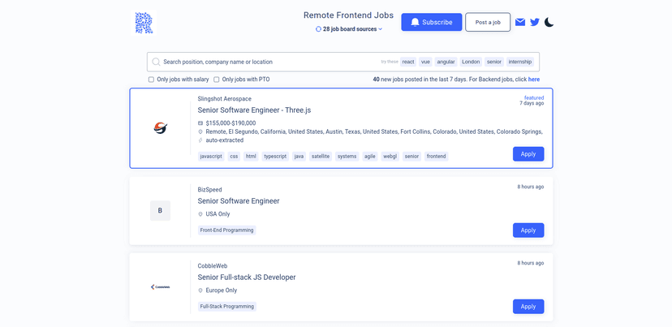Click the BizSpeed letter B logo
672x327 pixels.
(160, 210)
